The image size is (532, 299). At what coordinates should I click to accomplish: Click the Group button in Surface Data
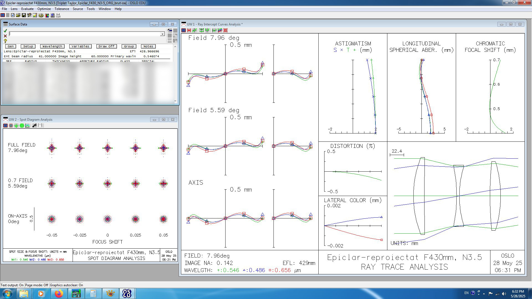[129, 46]
